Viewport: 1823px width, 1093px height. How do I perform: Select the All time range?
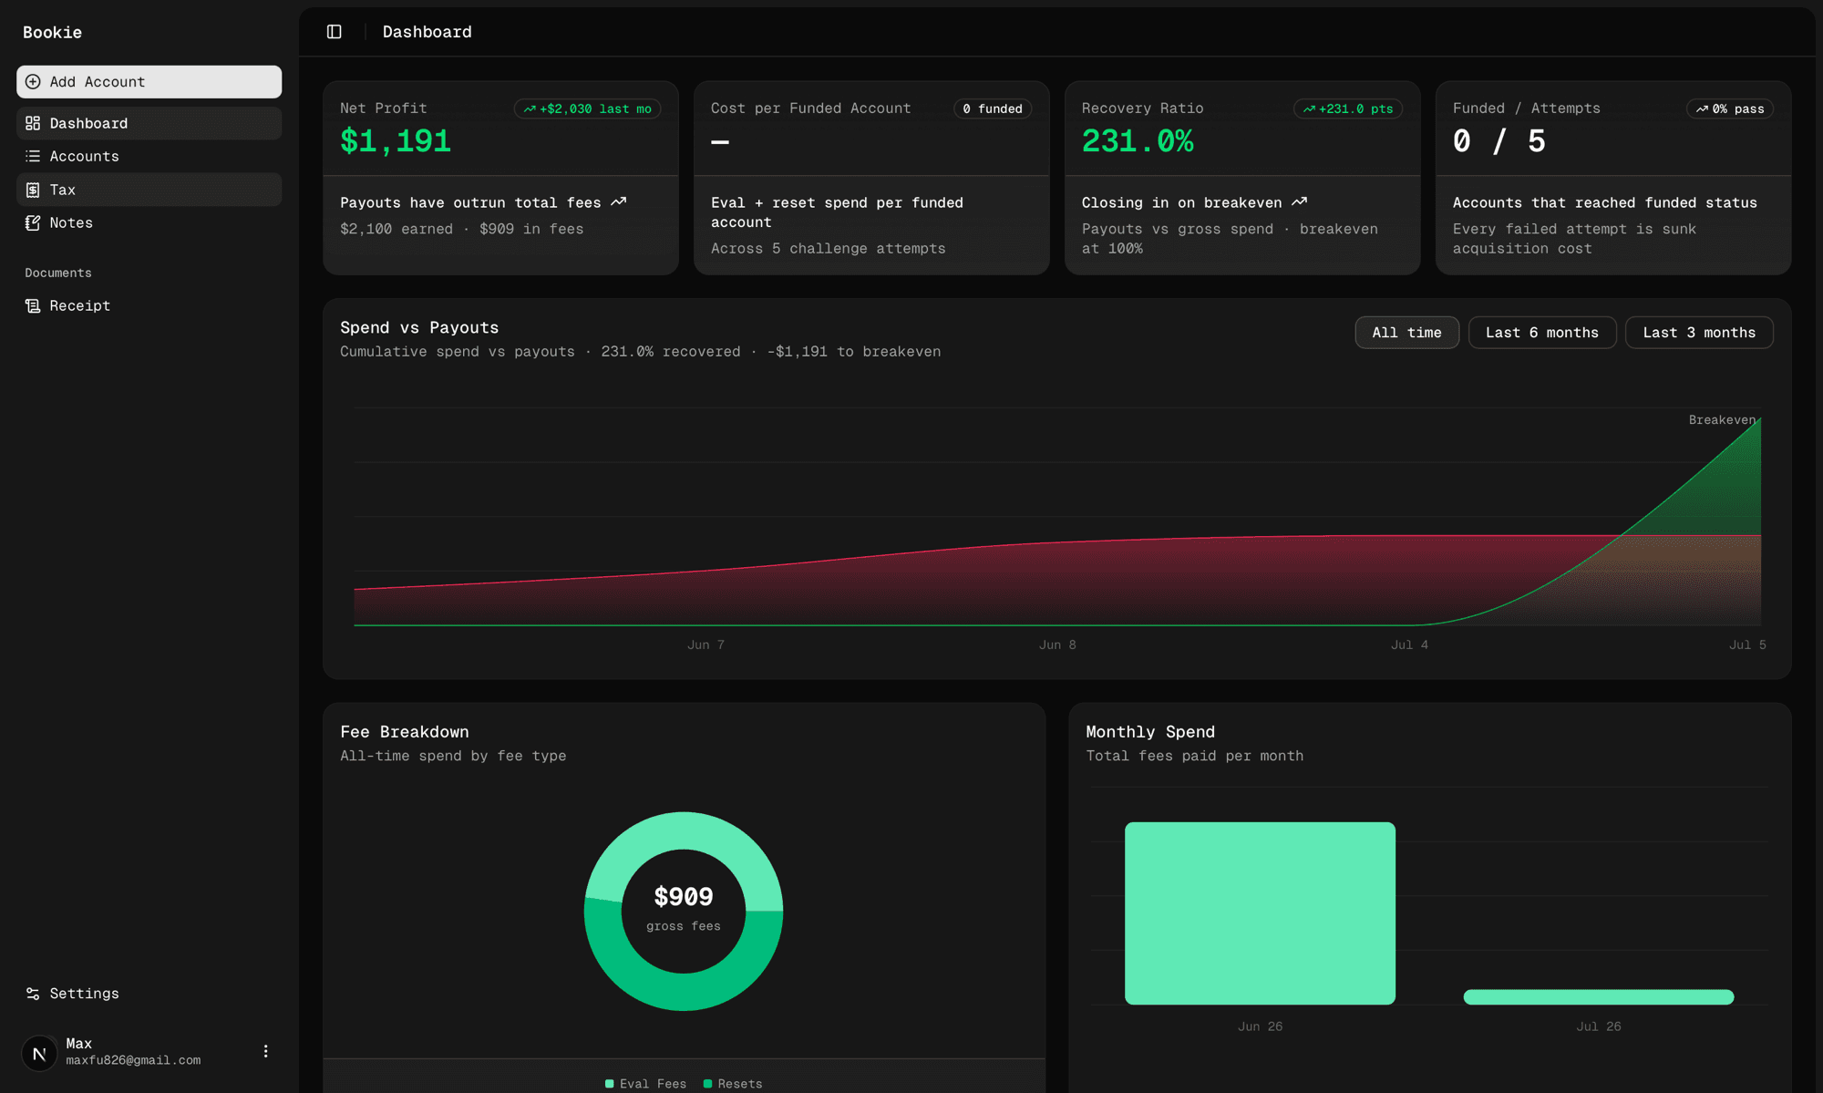pyautogui.click(x=1406, y=333)
